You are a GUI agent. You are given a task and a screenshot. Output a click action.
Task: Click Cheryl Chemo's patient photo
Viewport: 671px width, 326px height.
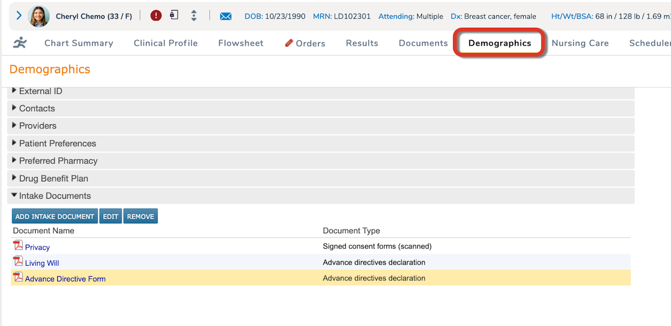tap(39, 16)
